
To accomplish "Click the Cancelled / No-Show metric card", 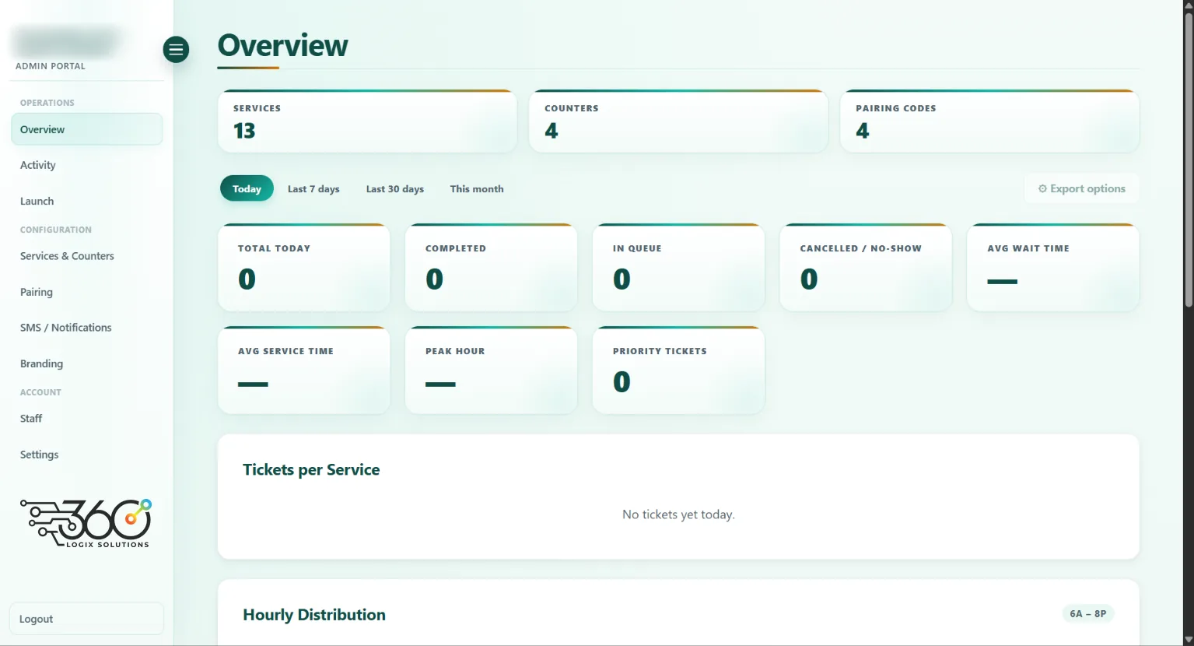I will click(866, 268).
